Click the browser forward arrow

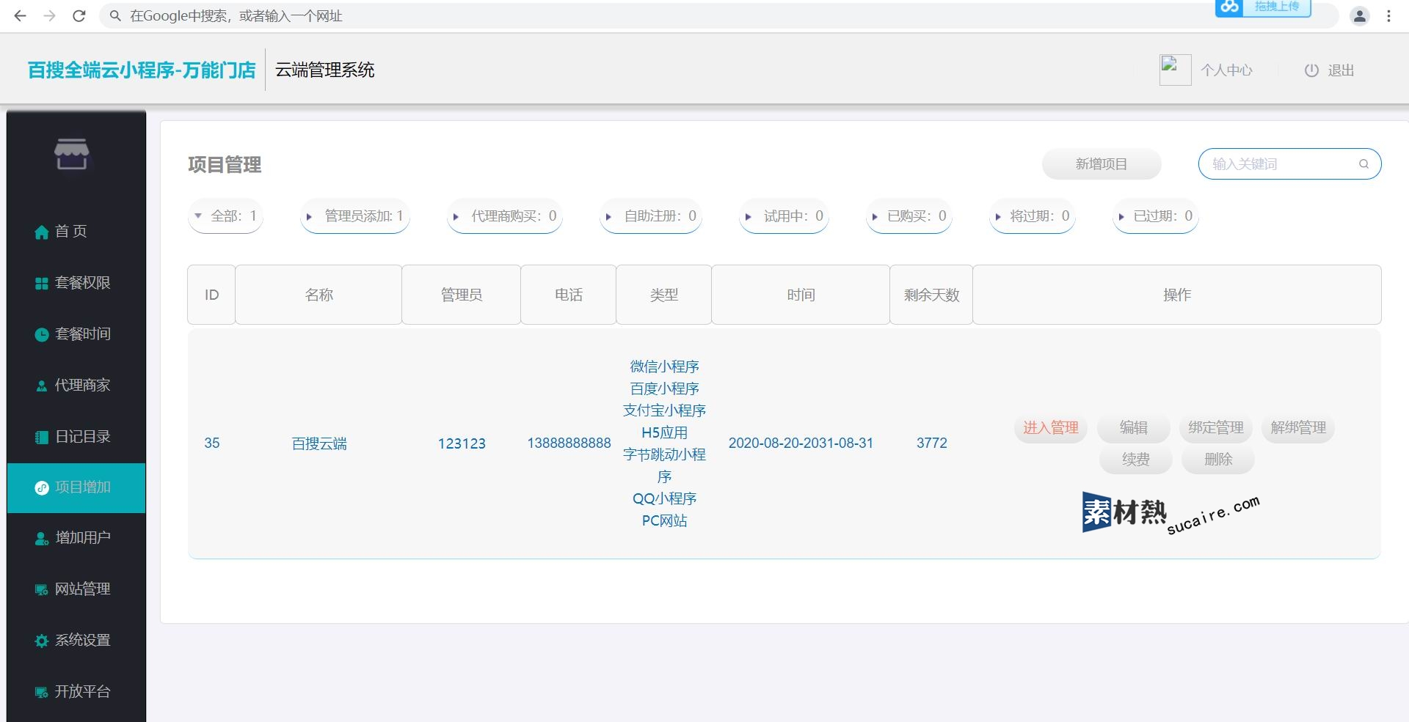[x=49, y=15]
